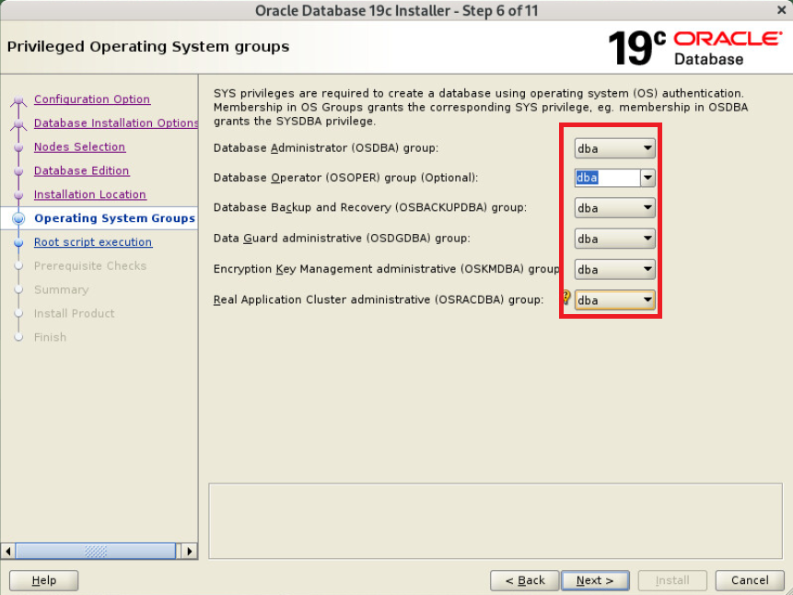Click the Operating System Groups step bullet icon
The image size is (793, 595).
click(18, 218)
